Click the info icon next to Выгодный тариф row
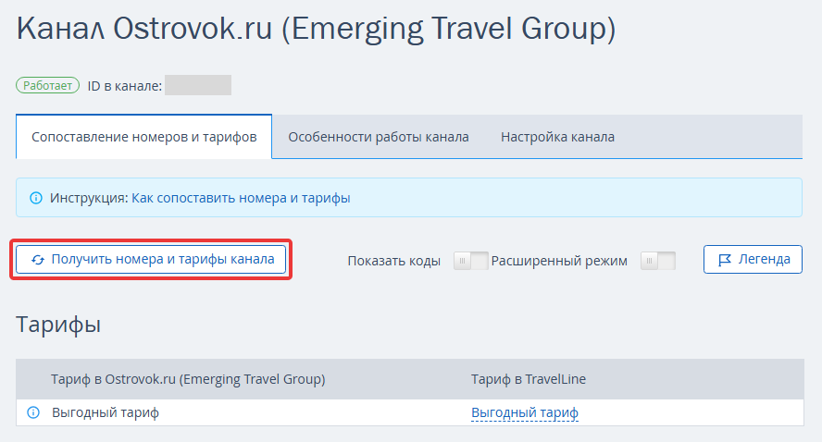Viewport: 822px width, 442px height. (33, 412)
